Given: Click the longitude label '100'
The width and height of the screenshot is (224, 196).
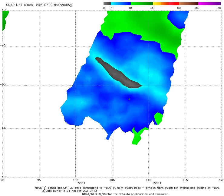Looking at the screenshot, I should (x=75, y=180).
